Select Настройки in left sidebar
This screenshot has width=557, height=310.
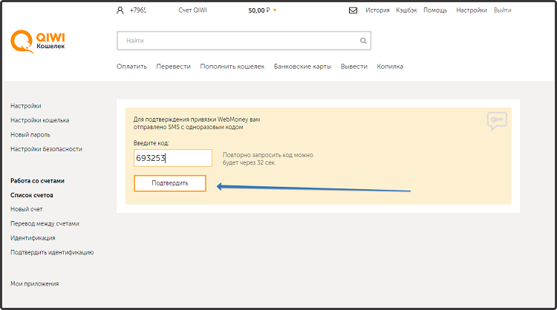[x=25, y=106]
